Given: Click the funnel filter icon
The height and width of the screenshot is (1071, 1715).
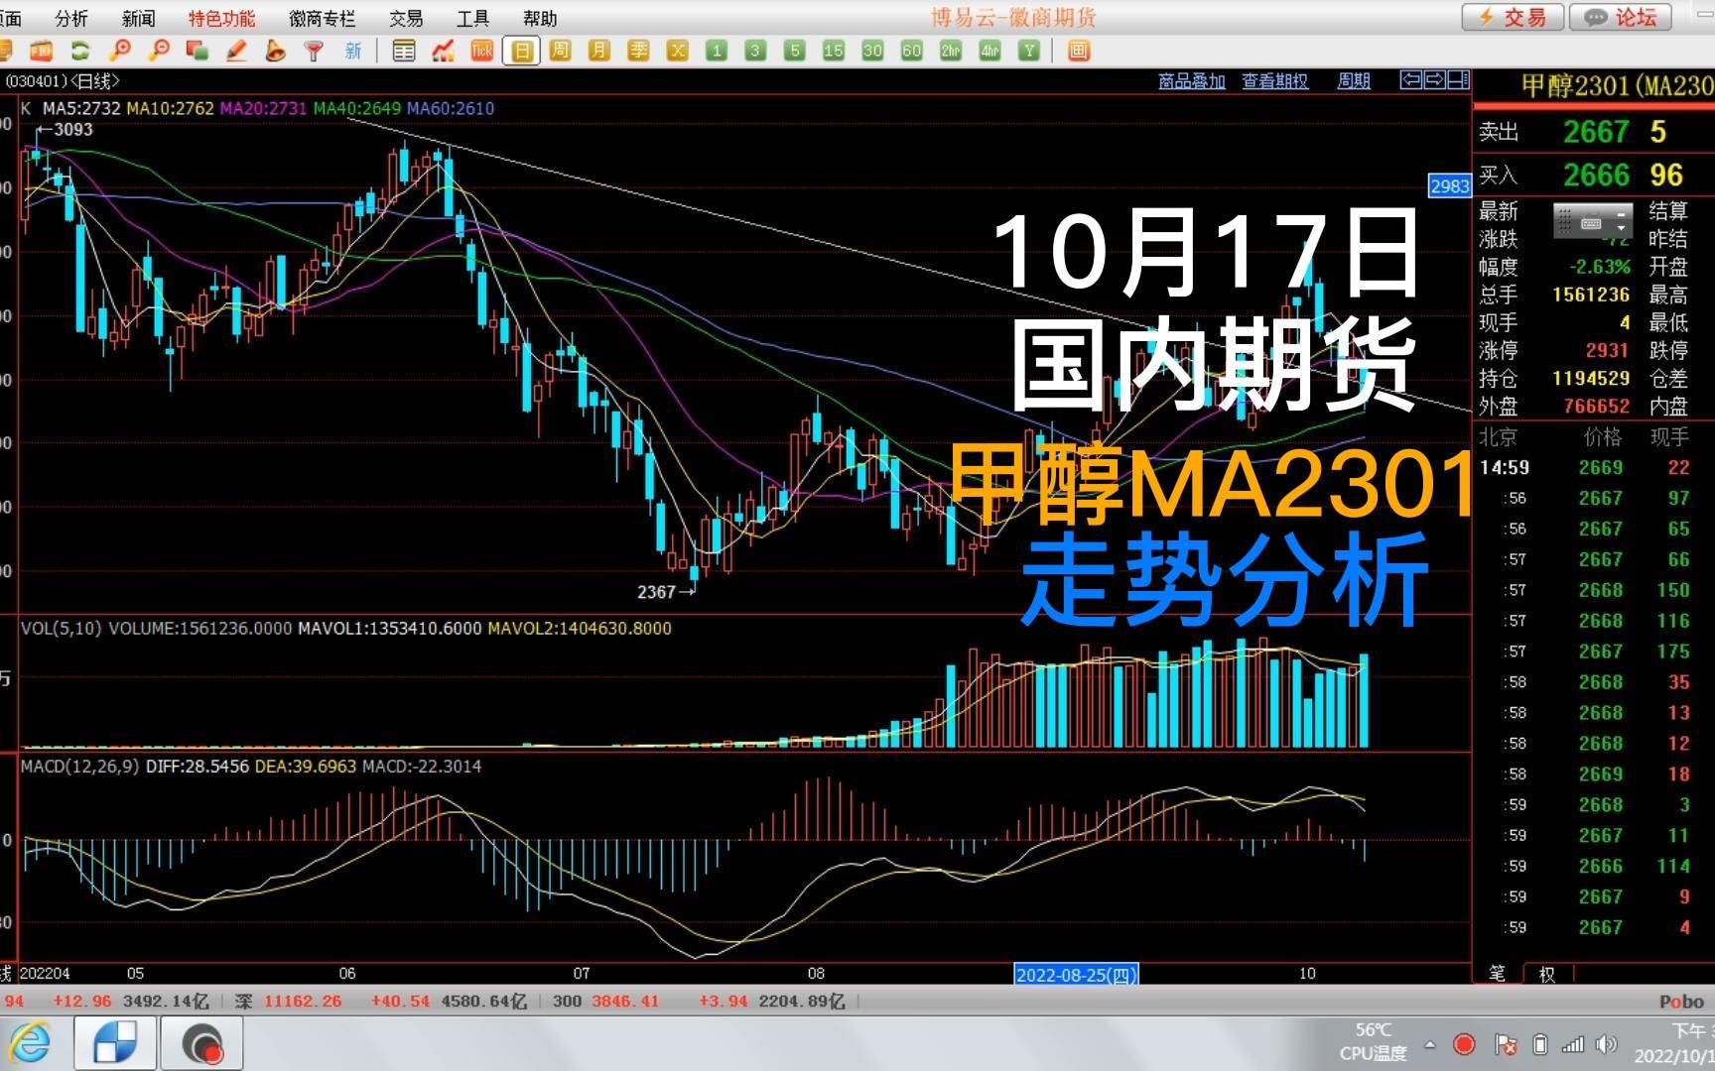Looking at the screenshot, I should point(314,51).
